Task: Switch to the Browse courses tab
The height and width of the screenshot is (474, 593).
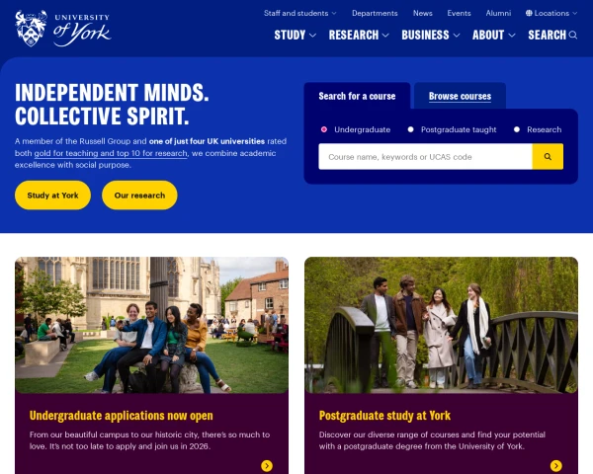Action: (460, 96)
